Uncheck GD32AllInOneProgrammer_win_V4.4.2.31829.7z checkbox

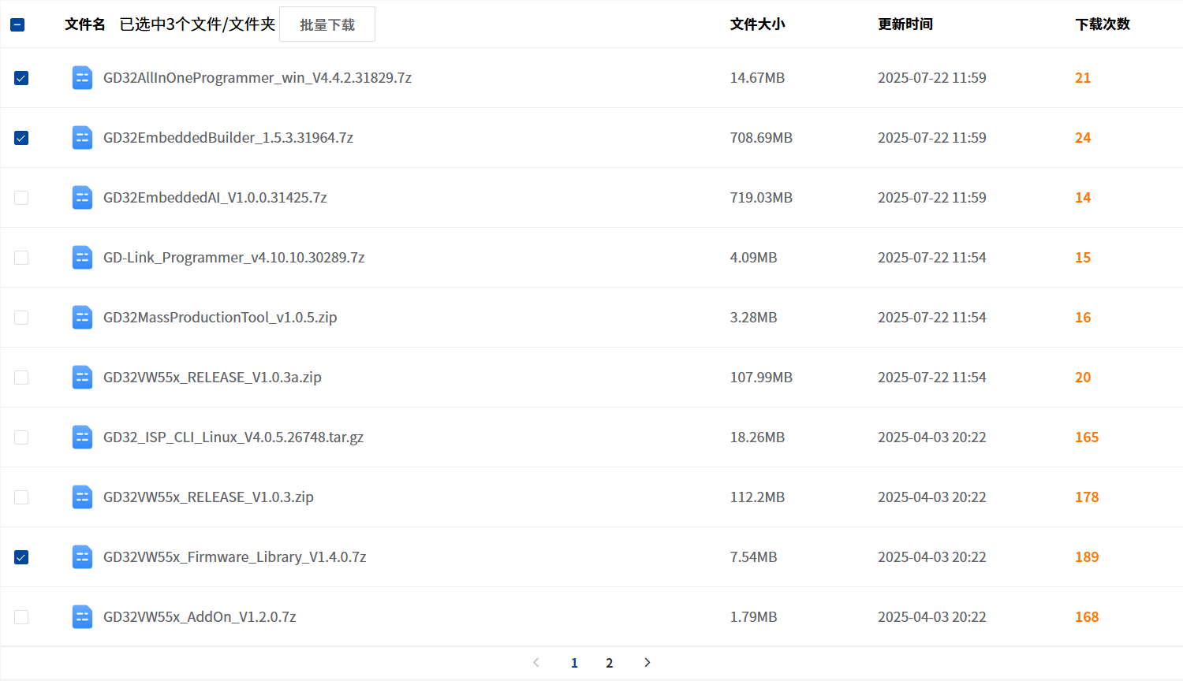21,78
